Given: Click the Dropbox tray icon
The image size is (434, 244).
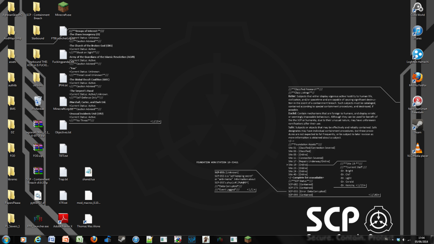Looking at the screenshot, I should (398, 240).
